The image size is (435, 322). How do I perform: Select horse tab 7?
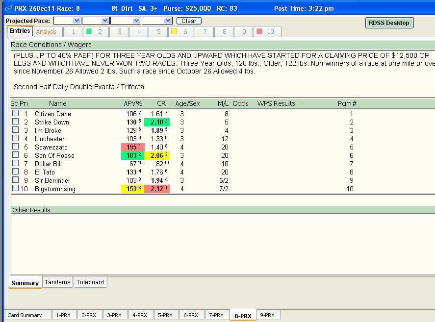pos(205,32)
